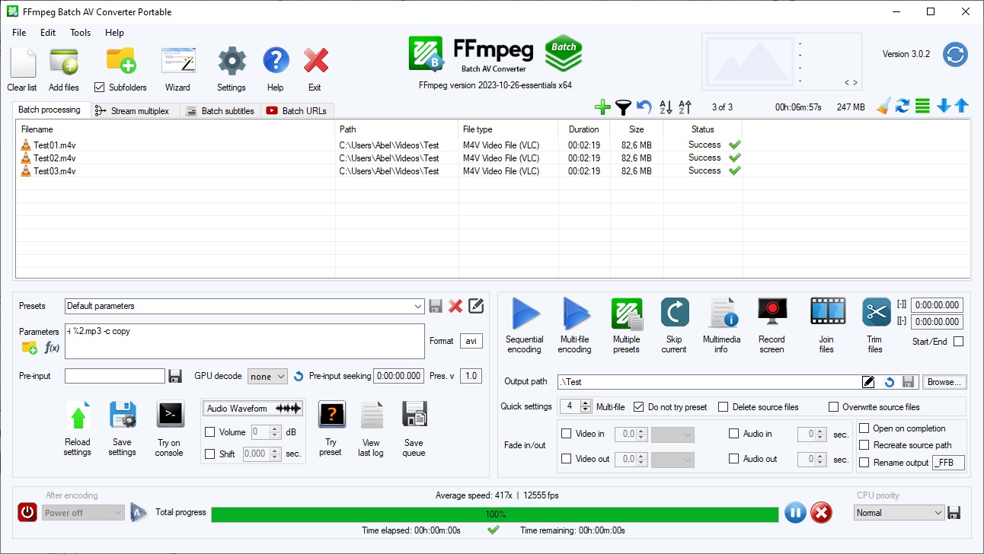984x554 pixels.
Task: Cancel encoding with the red abort button
Action: (x=821, y=513)
